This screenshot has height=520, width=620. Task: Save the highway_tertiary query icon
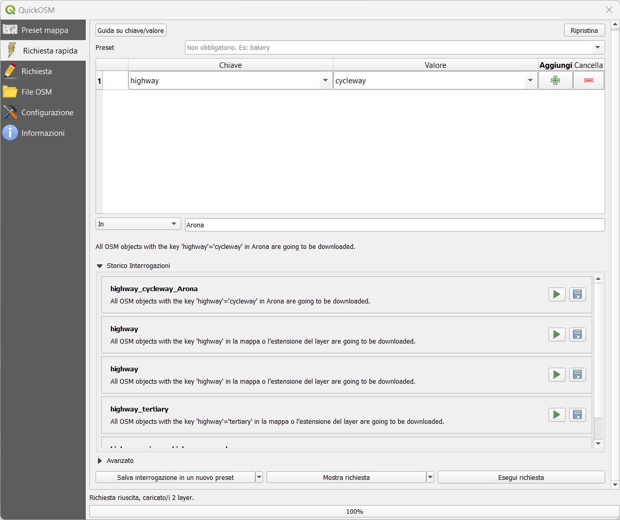[577, 415]
